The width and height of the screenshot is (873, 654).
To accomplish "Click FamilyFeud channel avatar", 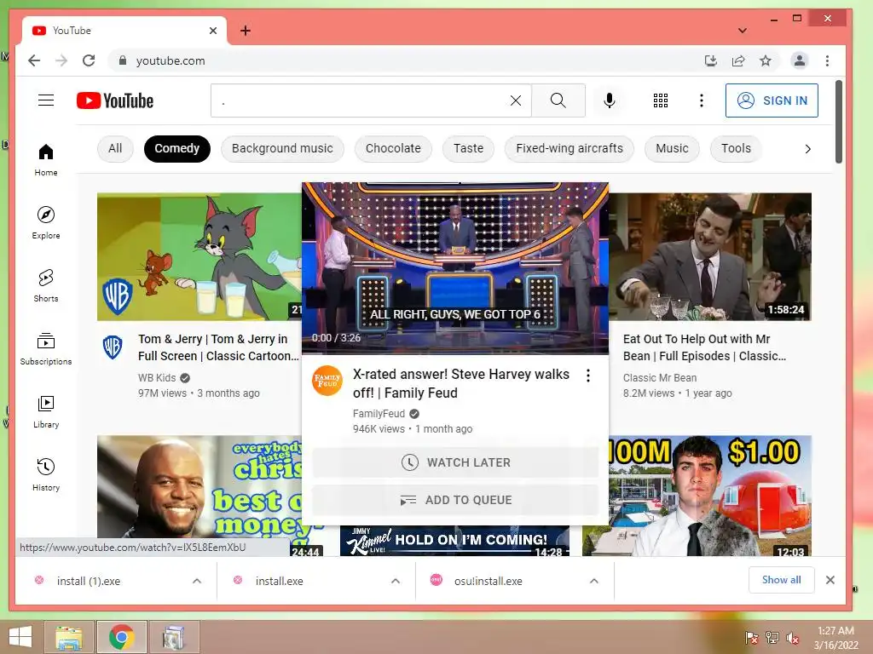I will tap(327, 381).
